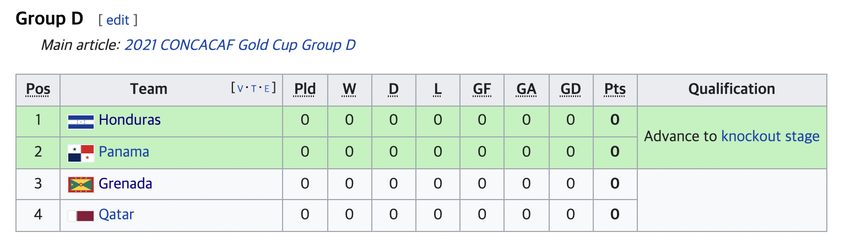Screen dimensions: 845x243
Task: Click the Pos column header abbreviation
Action: point(38,89)
